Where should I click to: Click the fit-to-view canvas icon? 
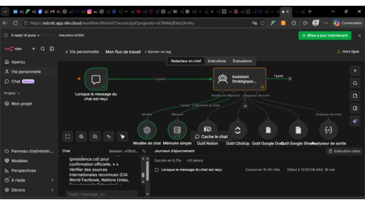click(68, 137)
